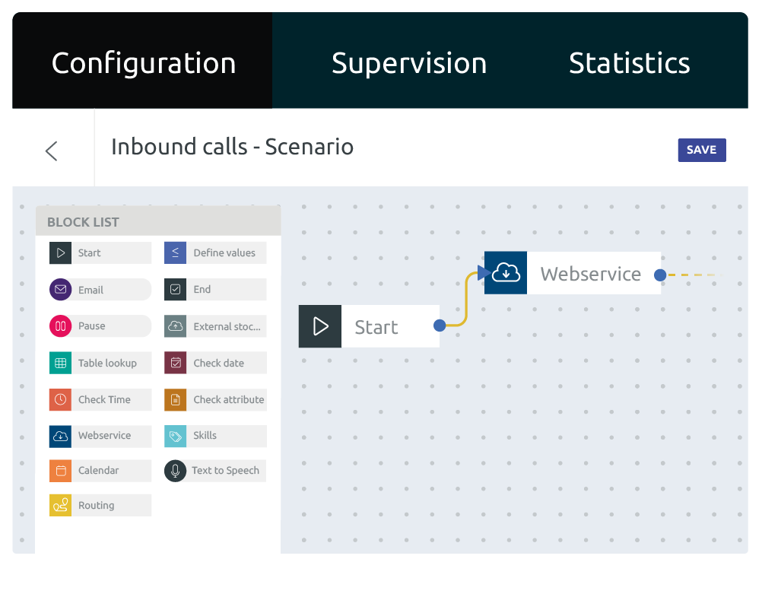Screen dimensions: 762x597
Task: Click the Email block icon in Block List
Action: click(60, 290)
